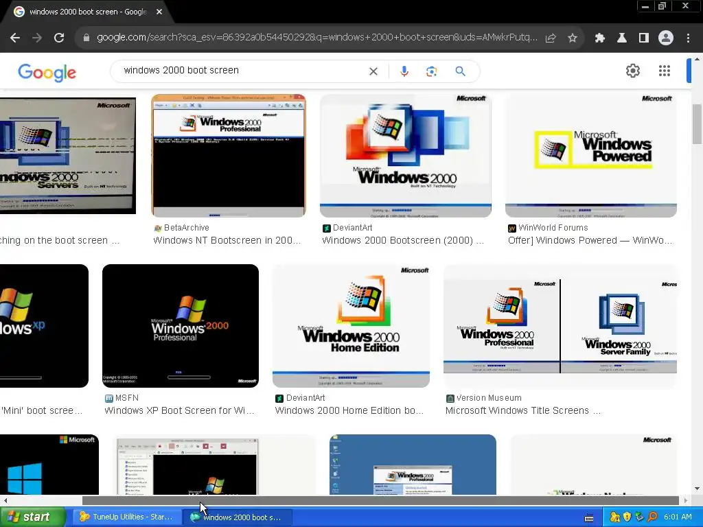Open the blue desktop Windows 2000 thumbnail
Viewport: 703px width, 527px height.
point(413,465)
